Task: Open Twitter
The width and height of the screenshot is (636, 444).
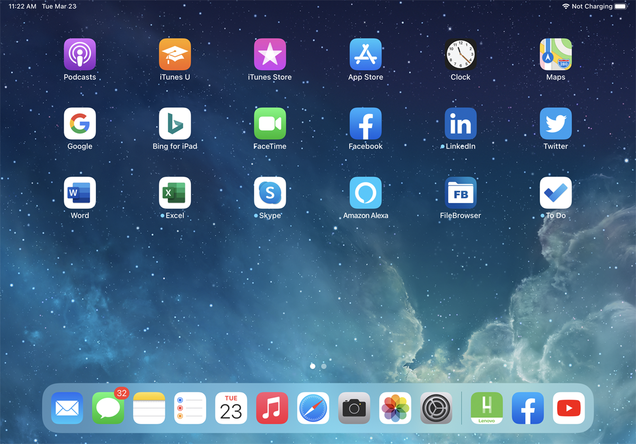Action: [x=556, y=123]
